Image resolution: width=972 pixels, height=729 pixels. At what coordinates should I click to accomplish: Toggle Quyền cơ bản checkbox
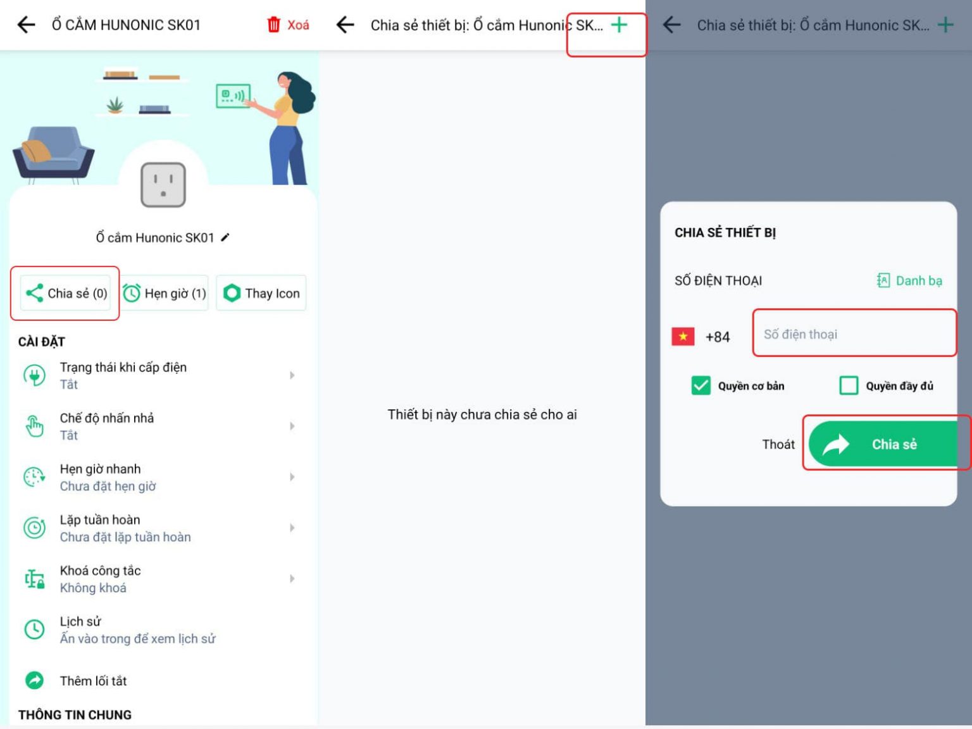pos(701,385)
